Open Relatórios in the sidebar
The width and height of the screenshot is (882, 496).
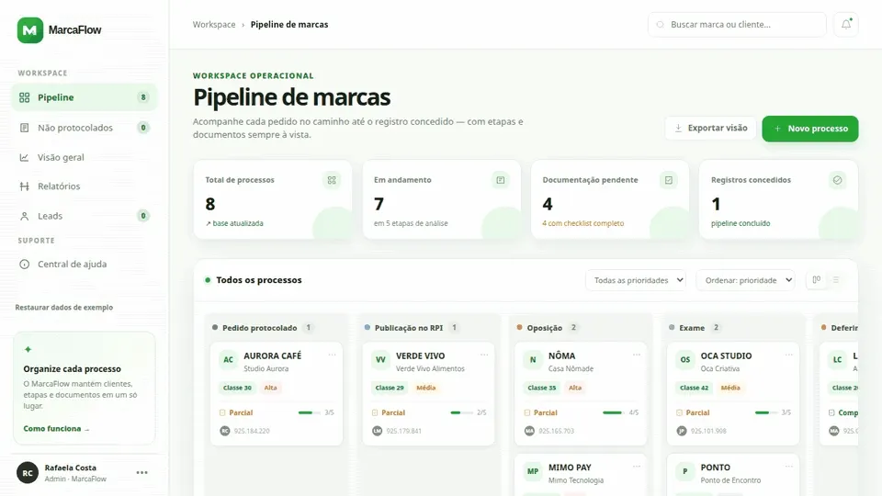(85, 186)
